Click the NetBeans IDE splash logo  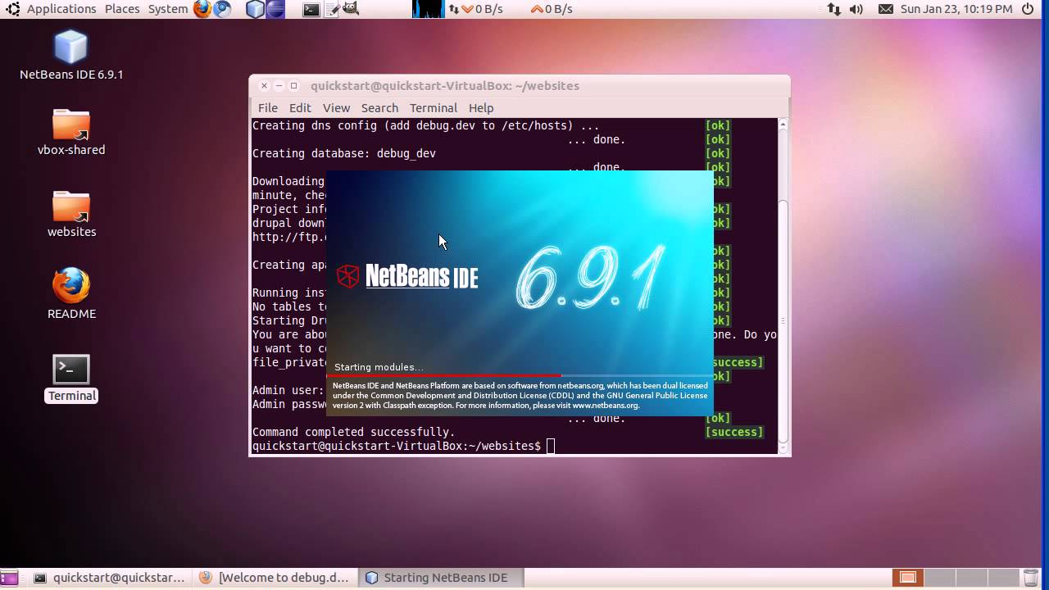pyautogui.click(x=407, y=276)
